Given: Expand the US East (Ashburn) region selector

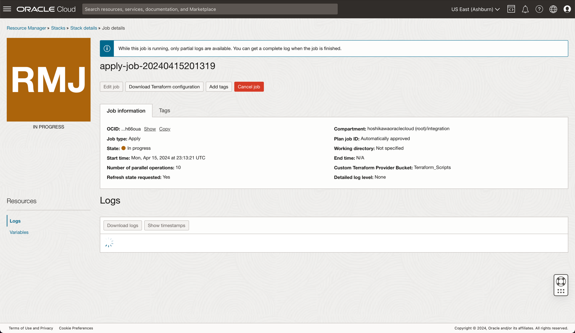Looking at the screenshot, I should coord(476,9).
